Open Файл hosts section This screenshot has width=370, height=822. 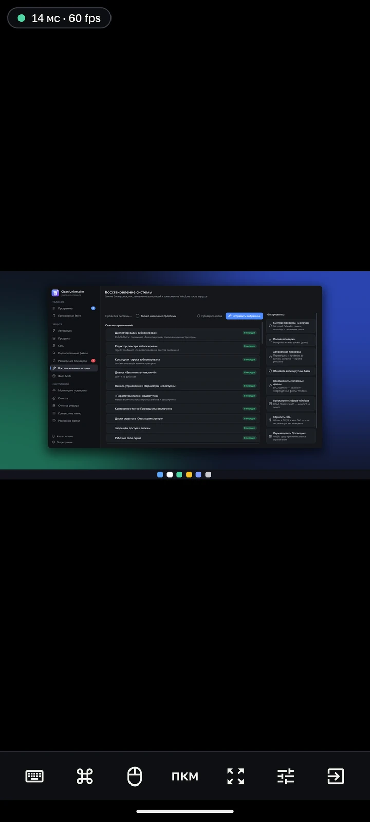pyautogui.click(x=73, y=376)
